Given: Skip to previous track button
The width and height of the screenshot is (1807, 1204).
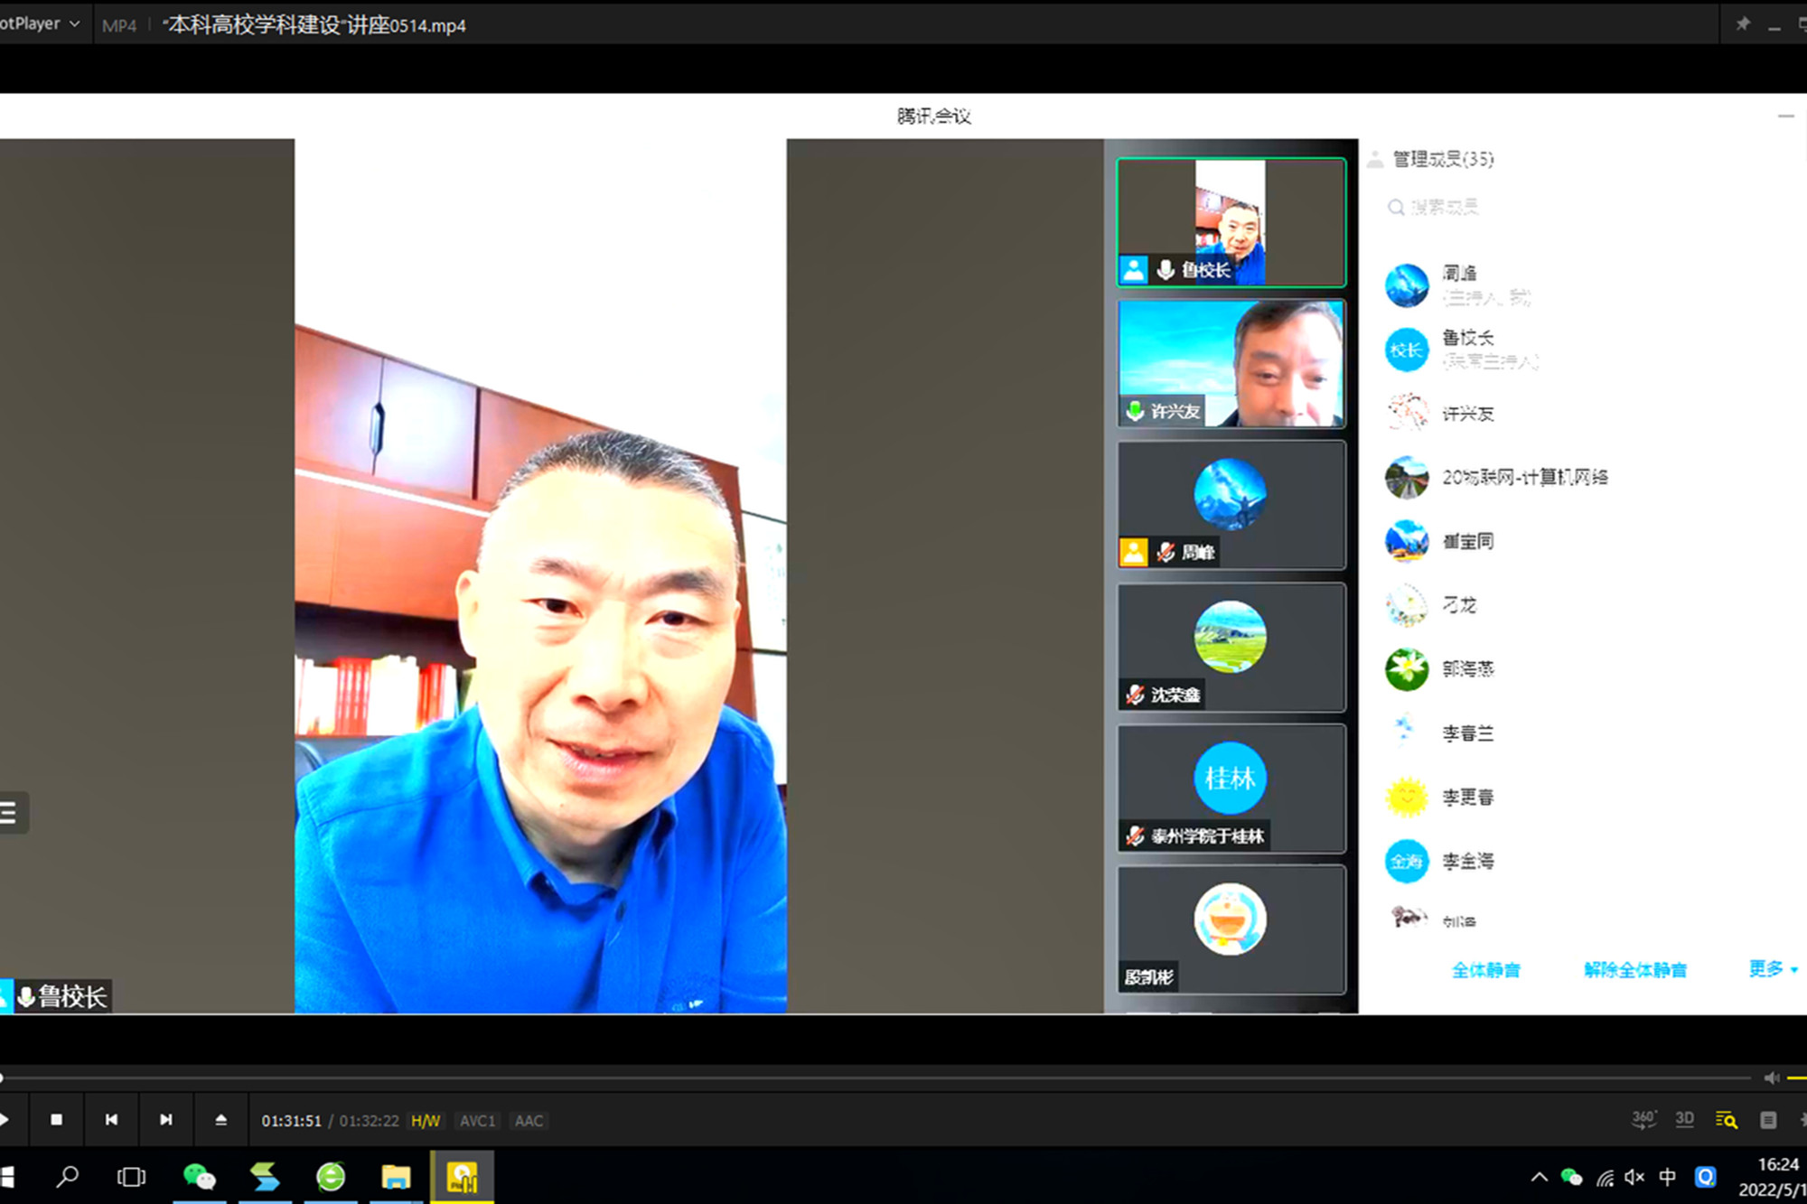Looking at the screenshot, I should coord(111,1120).
